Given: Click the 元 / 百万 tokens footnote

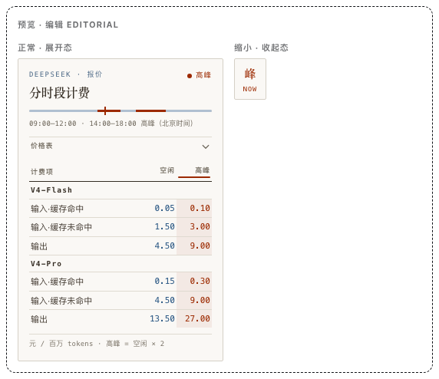Looking at the screenshot, I should pos(97,344).
